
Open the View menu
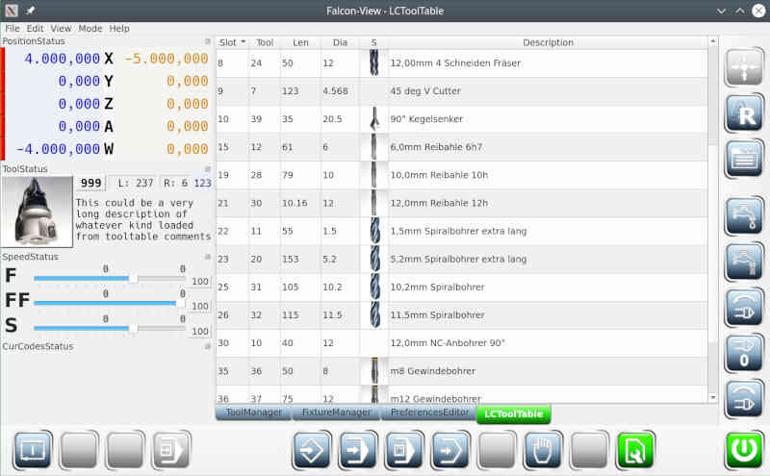[61, 29]
